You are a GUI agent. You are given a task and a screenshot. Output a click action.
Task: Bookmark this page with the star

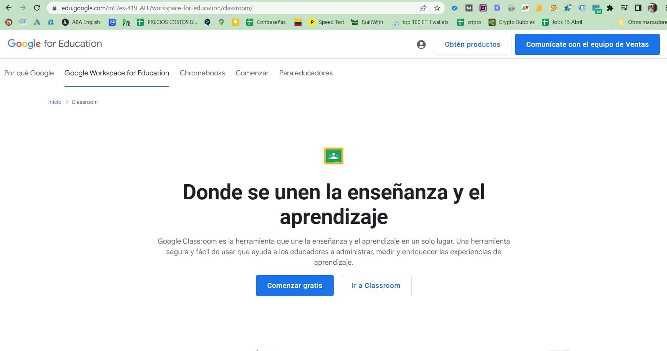[x=437, y=8]
